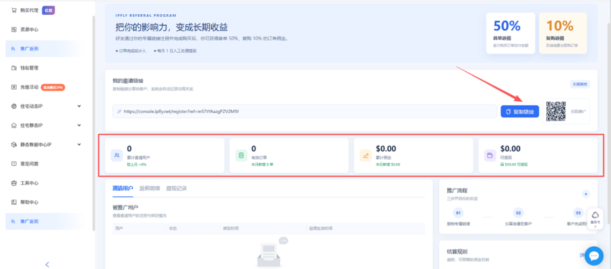
Task: Expand the 住宅动态IP submenu arrow
Action: (x=79, y=106)
